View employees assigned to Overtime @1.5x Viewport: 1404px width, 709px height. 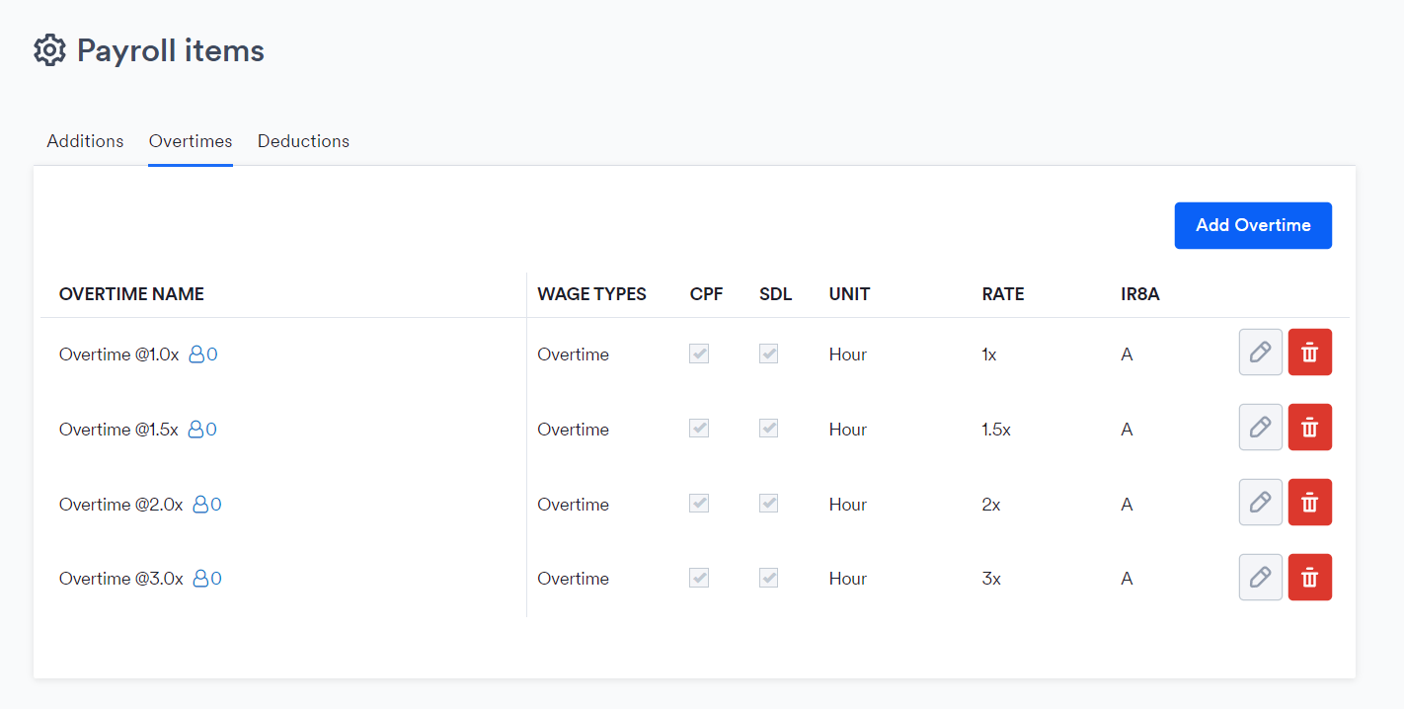[x=202, y=430]
